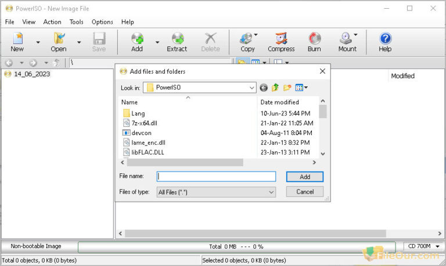446x266 pixels.
Task: Click the dialog's go back round icon
Action: [x=264, y=88]
